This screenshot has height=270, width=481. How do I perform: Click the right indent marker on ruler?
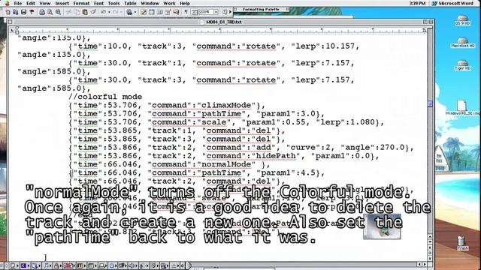coord(425,30)
